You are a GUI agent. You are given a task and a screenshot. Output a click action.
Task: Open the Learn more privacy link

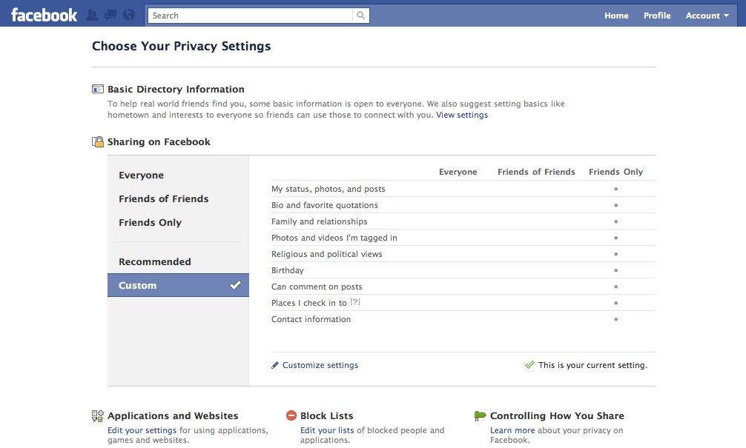click(512, 430)
